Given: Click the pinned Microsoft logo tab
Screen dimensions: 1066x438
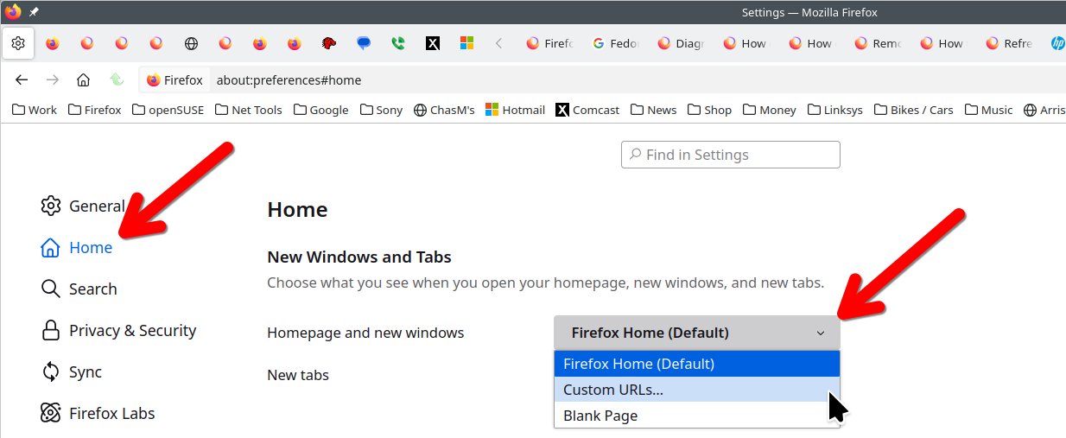Looking at the screenshot, I should (x=467, y=43).
